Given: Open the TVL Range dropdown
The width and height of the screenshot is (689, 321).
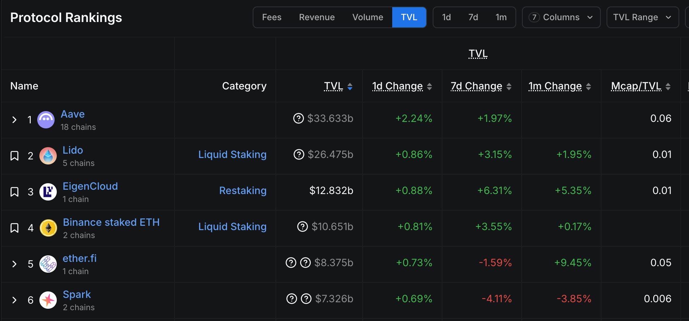Looking at the screenshot, I should click(642, 17).
